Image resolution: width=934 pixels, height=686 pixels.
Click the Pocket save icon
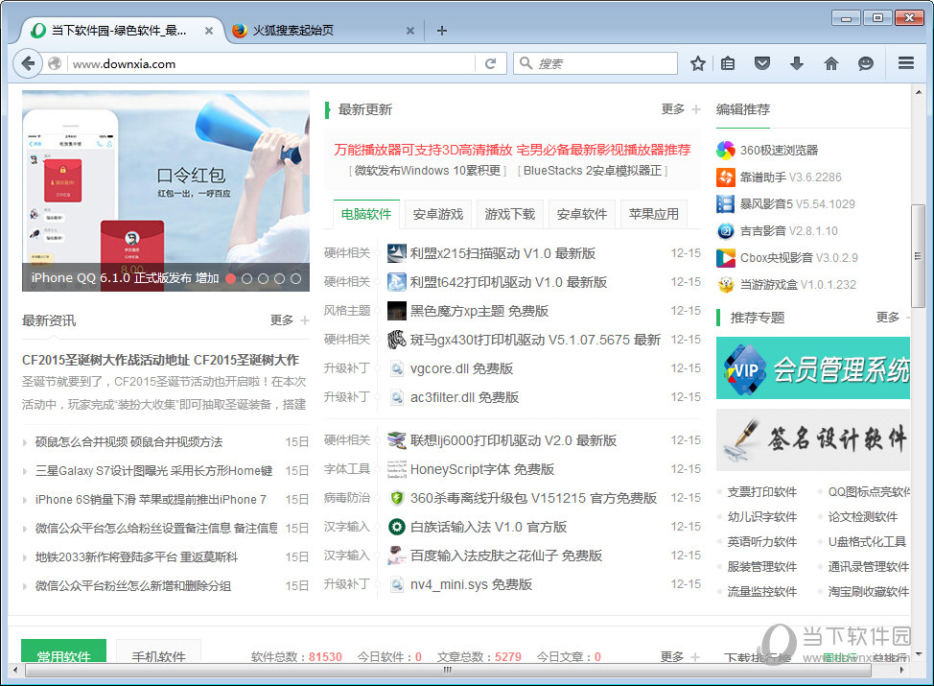coord(762,63)
